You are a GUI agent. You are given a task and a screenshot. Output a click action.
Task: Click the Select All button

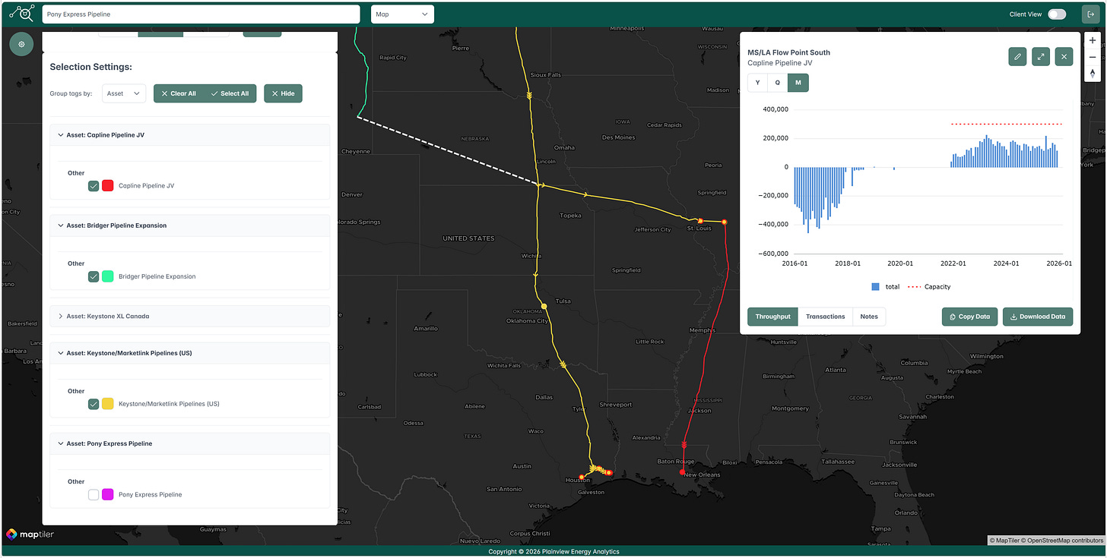pyautogui.click(x=230, y=93)
